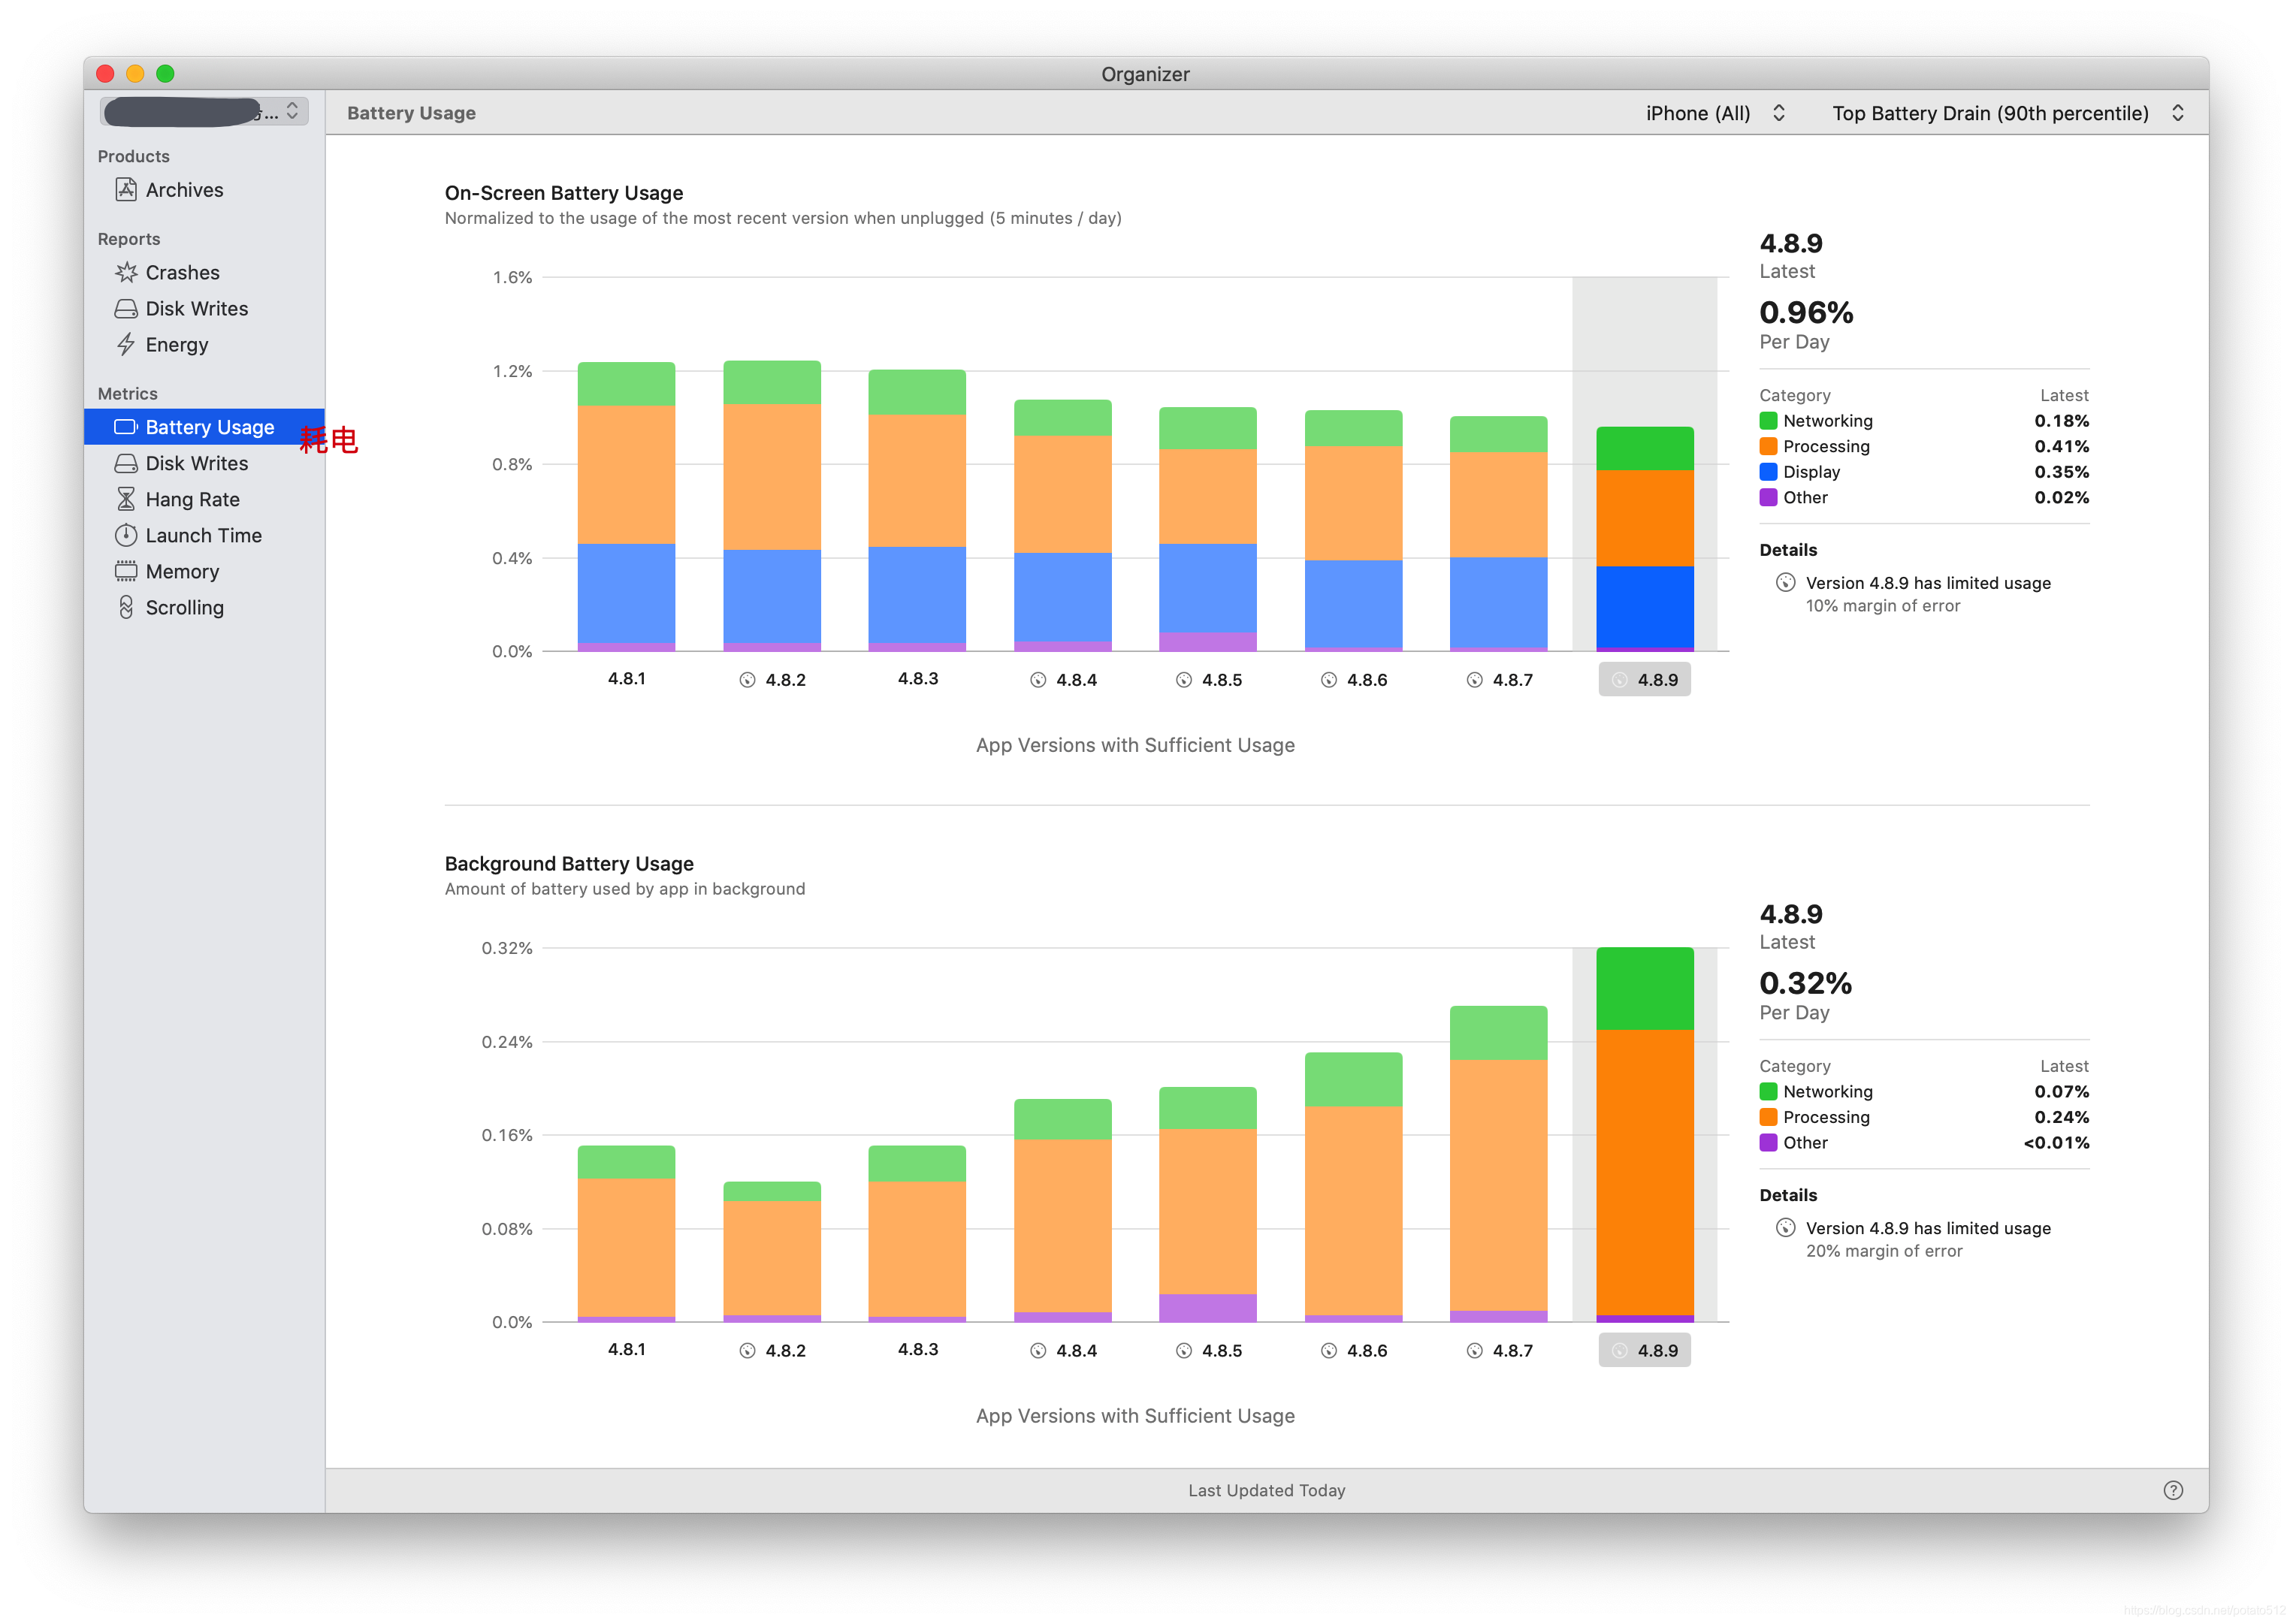
Task: Click the 4.8.1 bar in On-Screen chart
Action: click(x=626, y=506)
